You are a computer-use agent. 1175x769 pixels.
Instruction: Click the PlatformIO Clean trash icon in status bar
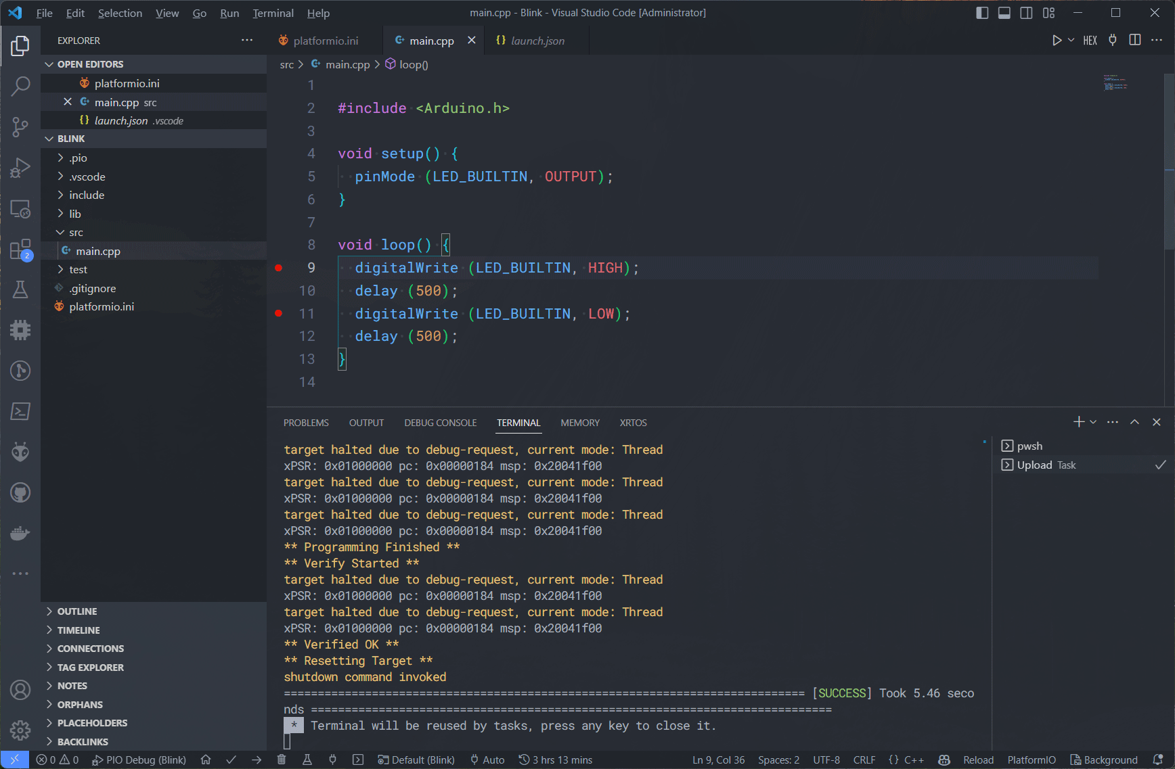click(x=282, y=760)
